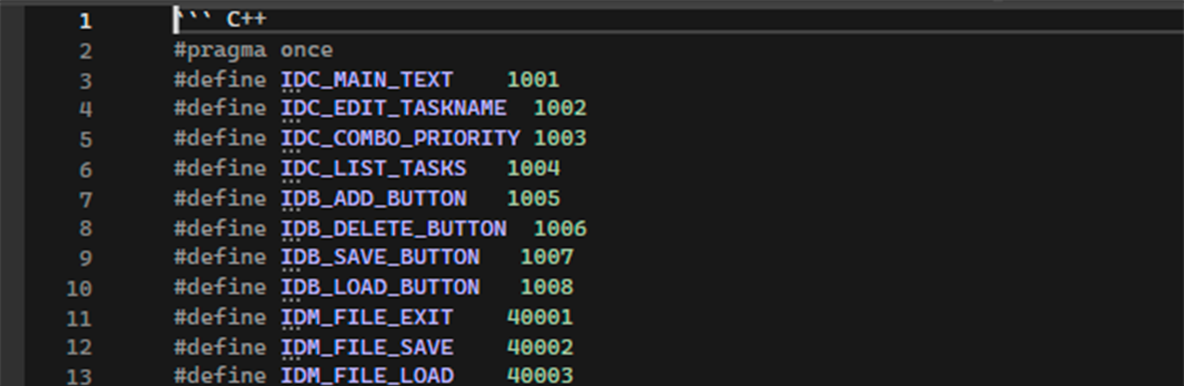Click the #pragma directive on line 2
Viewport: 1184px width, 386px height.
(220, 50)
